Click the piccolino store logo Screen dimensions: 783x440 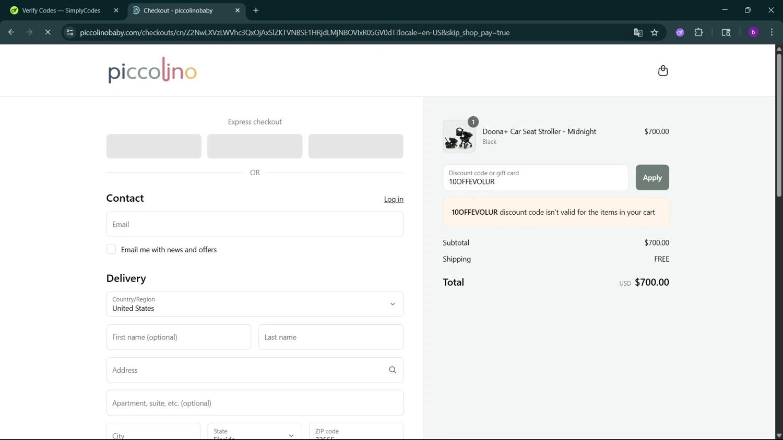coord(152,70)
